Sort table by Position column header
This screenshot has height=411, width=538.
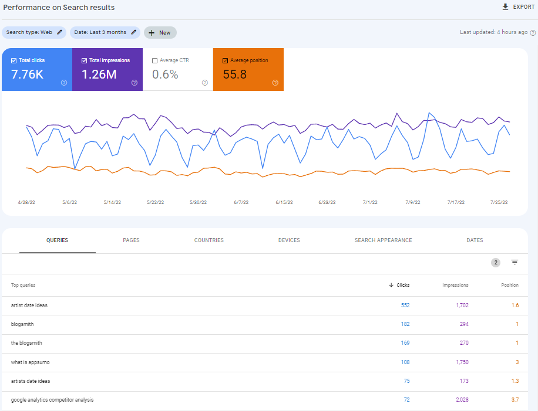coord(510,285)
